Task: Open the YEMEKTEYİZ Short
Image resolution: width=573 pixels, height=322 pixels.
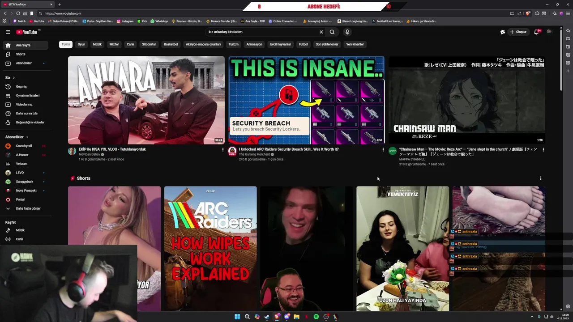Action: pos(402,249)
